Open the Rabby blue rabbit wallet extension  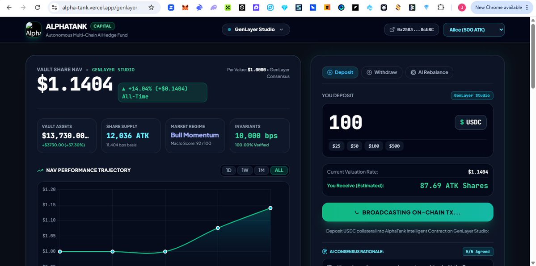point(199,7)
